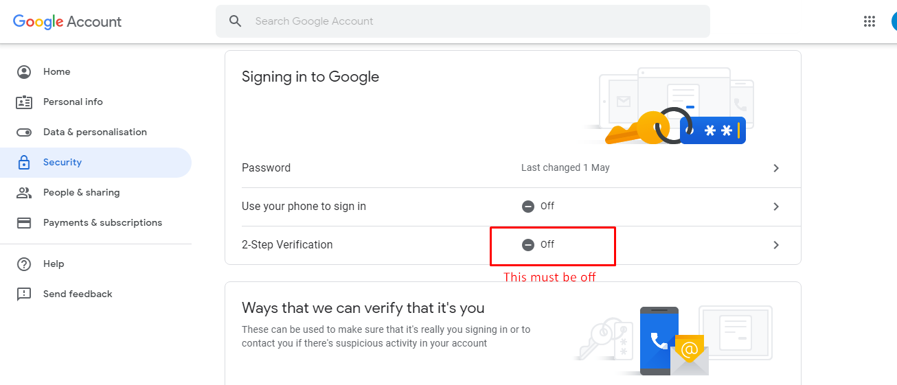The height and width of the screenshot is (385, 897).
Task: Click the Off status for 2-Step Verification
Action: (x=538, y=245)
